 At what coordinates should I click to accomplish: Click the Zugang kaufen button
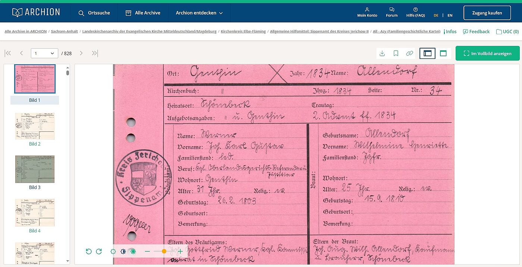tap(487, 13)
